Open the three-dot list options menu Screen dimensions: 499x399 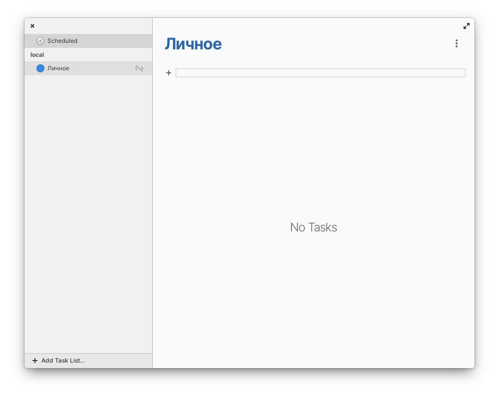coord(456,43)
